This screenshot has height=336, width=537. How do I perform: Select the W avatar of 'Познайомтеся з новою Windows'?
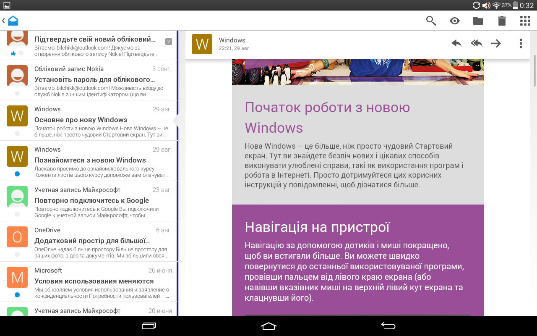[x=17, y=156]
